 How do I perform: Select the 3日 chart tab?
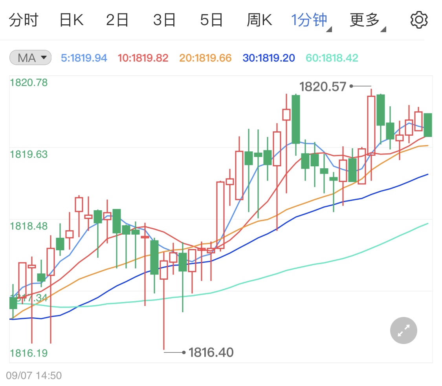(x=164, y=20)
